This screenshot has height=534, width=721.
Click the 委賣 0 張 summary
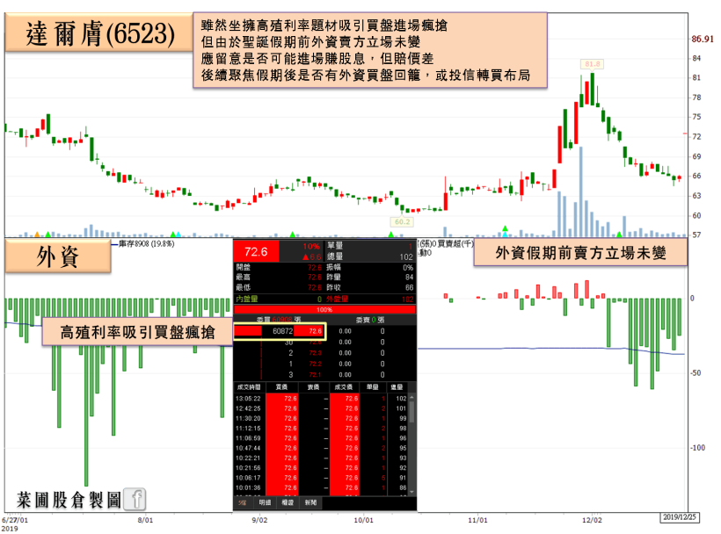tap(369, 320)
